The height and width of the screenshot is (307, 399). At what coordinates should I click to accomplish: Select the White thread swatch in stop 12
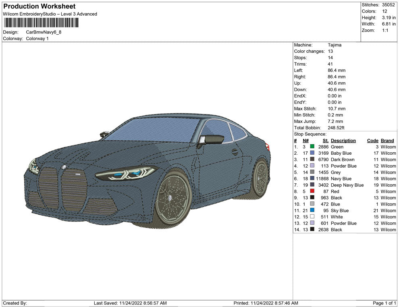pyautogui.click(x=312, y=217)
